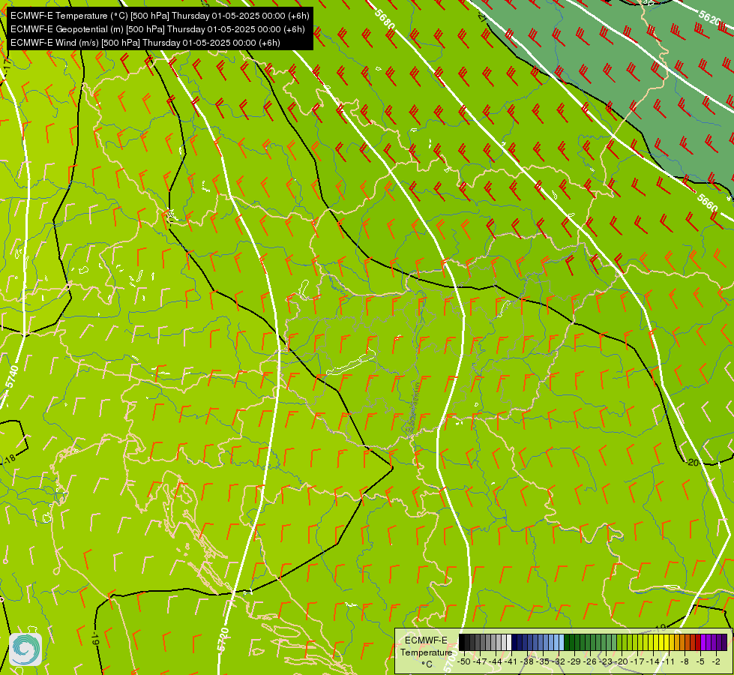Pick the white swatch in legend scale
This screenshot has height=675, width=734.
pos(509,642)
